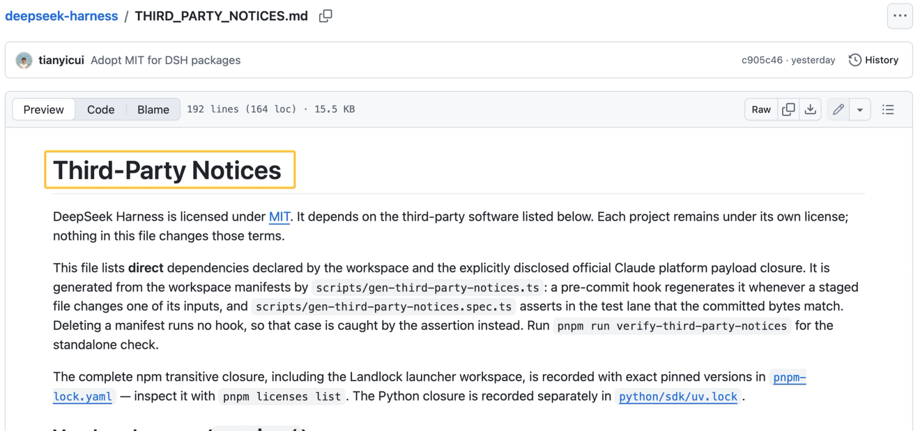Click the 'Third-Party Notices' heading

point(167,170)
